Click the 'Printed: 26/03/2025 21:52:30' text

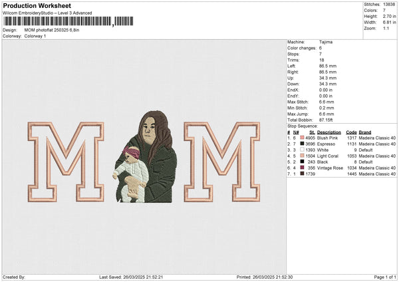click(265, 277)
